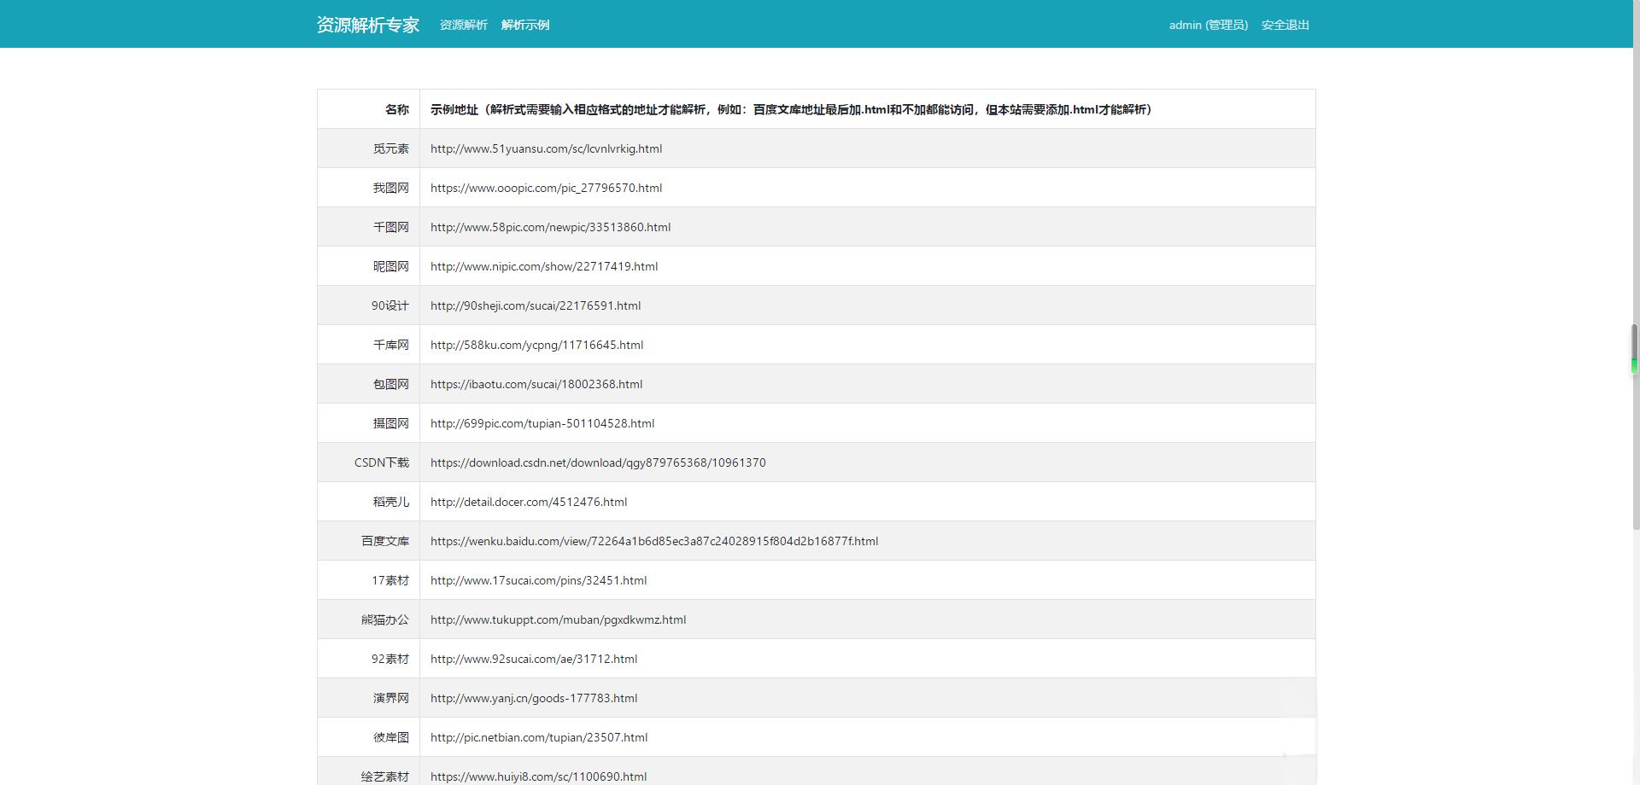Select the pic.netbian.com tupian URL

coord(539,737)
